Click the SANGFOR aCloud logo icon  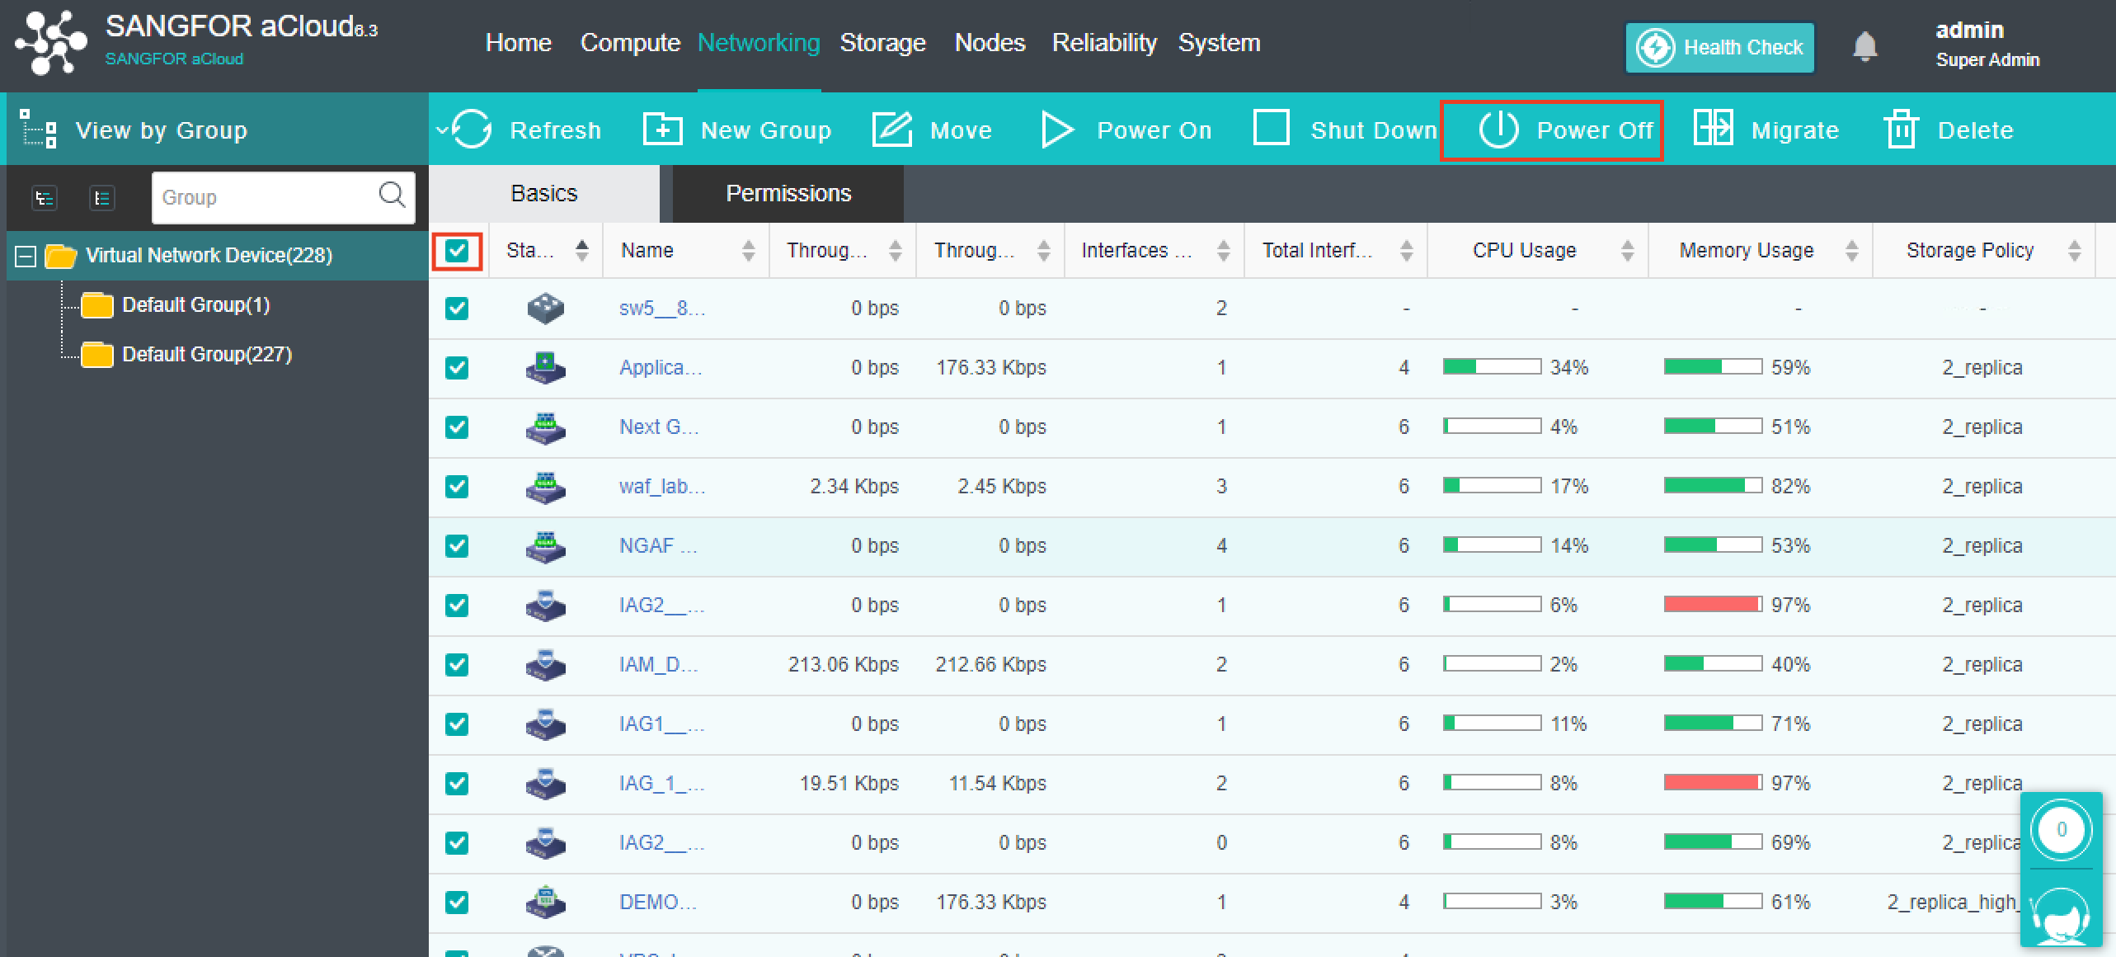pyautogui.click(x=51, y=42)
